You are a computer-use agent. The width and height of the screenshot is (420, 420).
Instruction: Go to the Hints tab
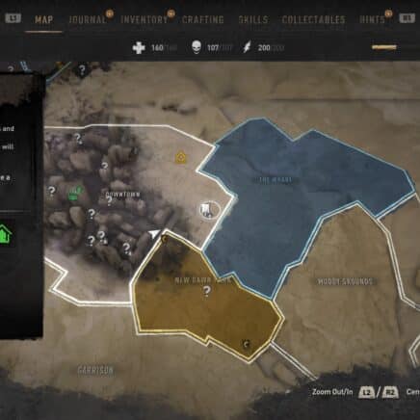click(372, 19)
